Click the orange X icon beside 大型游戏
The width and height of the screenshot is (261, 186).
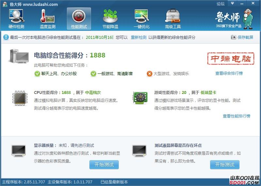(x=149, y=74)
